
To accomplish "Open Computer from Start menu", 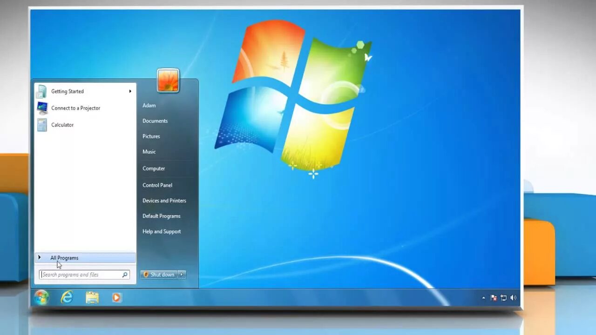I will pyautogui.click(x=154, y=168).
